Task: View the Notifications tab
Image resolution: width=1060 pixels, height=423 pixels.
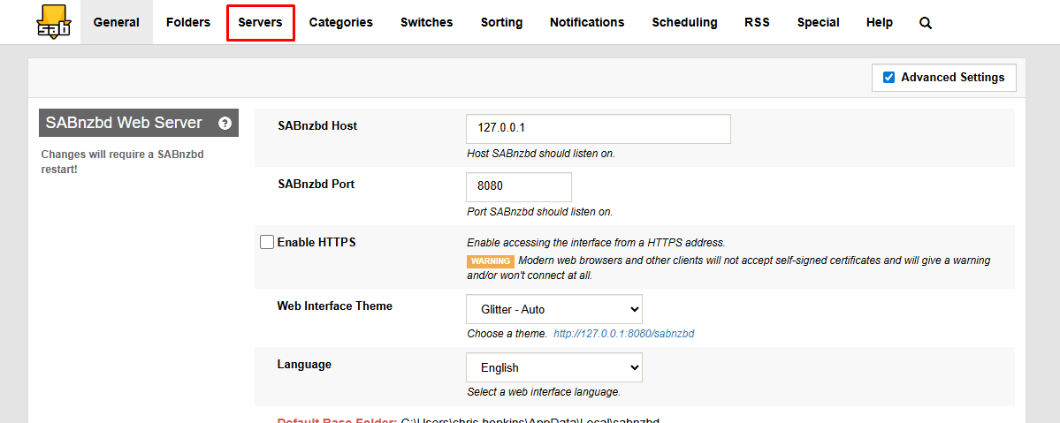Action: pos(586,23)
